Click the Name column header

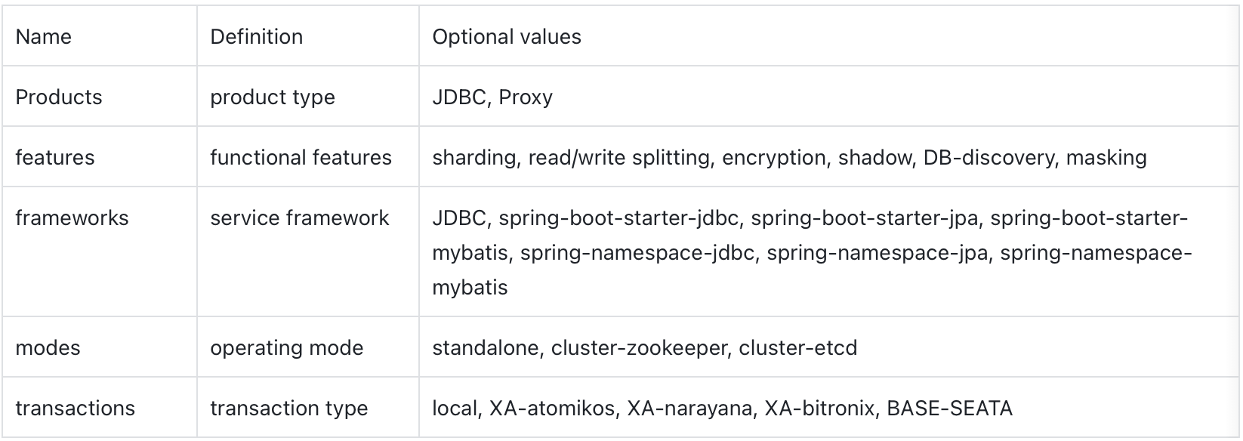tap(99, 36)
